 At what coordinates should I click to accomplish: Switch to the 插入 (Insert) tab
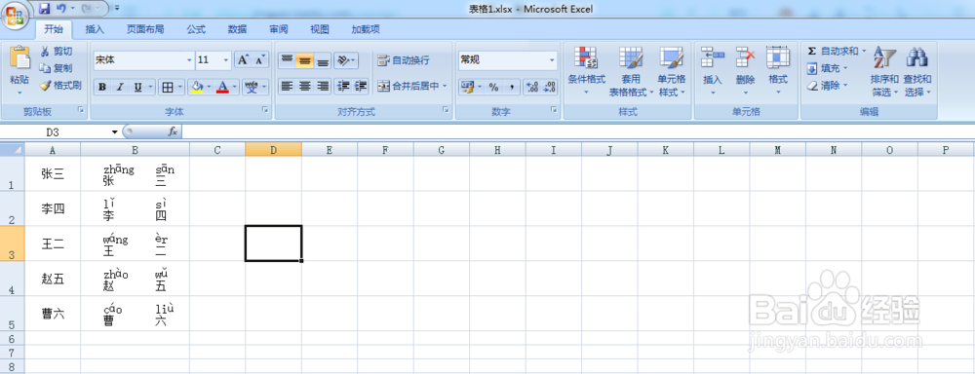point(95,29)
